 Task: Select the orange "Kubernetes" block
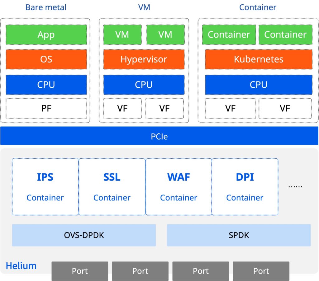[x=259, y=59]
